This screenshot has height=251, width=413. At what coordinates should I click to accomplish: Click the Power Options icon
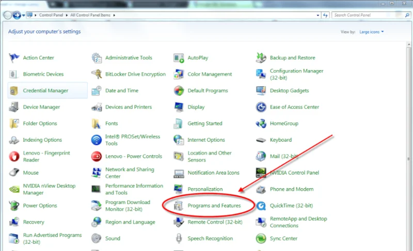(14, 206)
